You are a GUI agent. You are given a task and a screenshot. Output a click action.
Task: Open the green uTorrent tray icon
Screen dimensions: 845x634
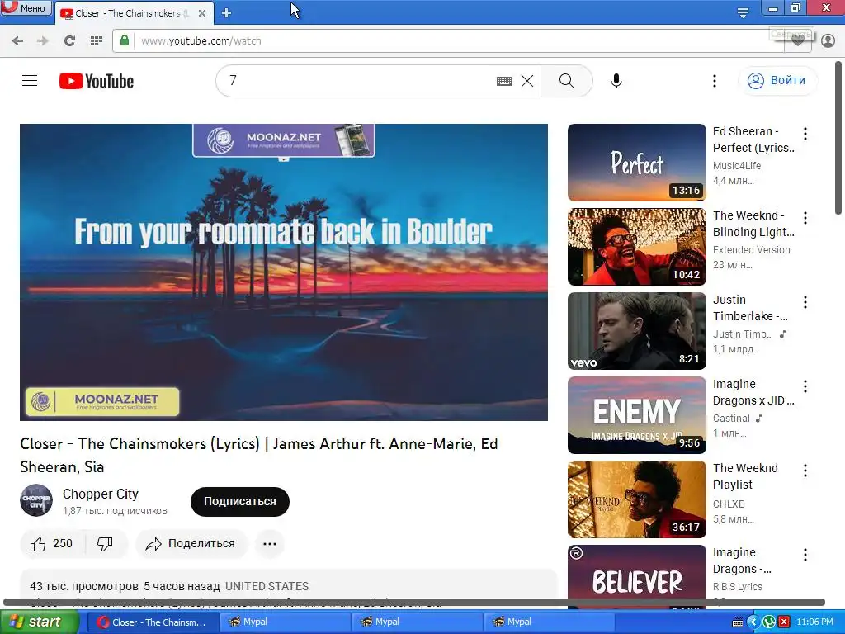(x=769, y=622)
